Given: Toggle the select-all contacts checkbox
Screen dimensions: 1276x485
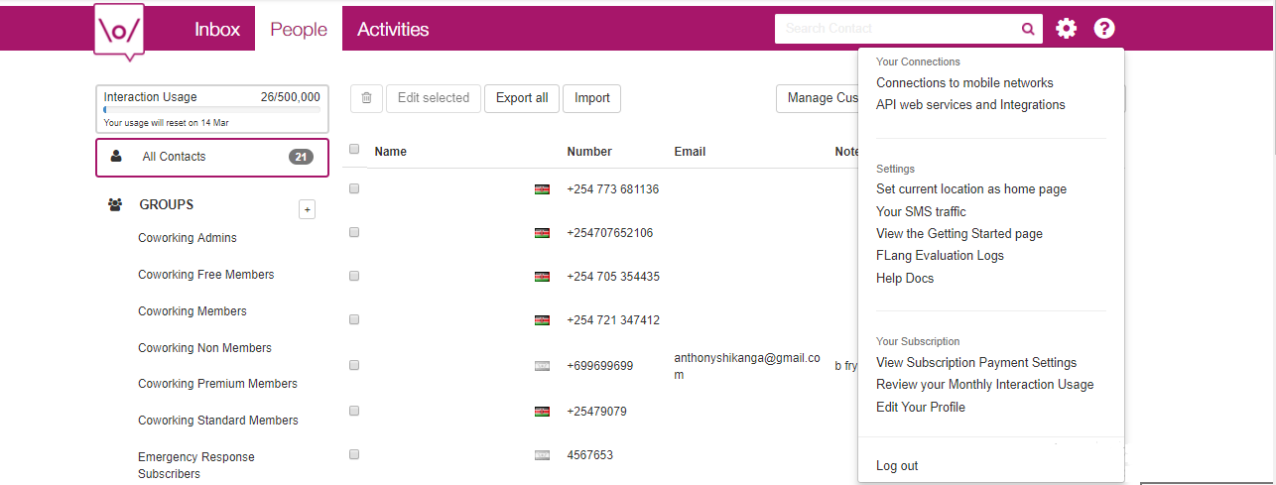Looking at the screenshot, I should click(354, 150).
